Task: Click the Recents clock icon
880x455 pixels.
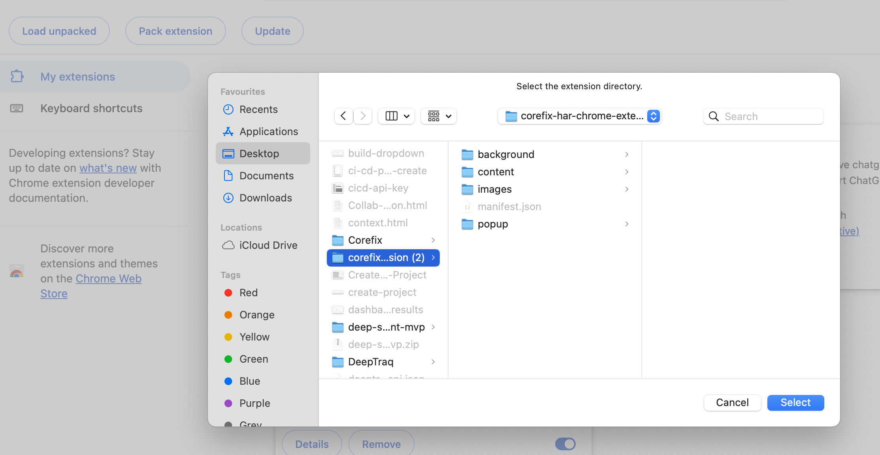Action: [228, 109]
